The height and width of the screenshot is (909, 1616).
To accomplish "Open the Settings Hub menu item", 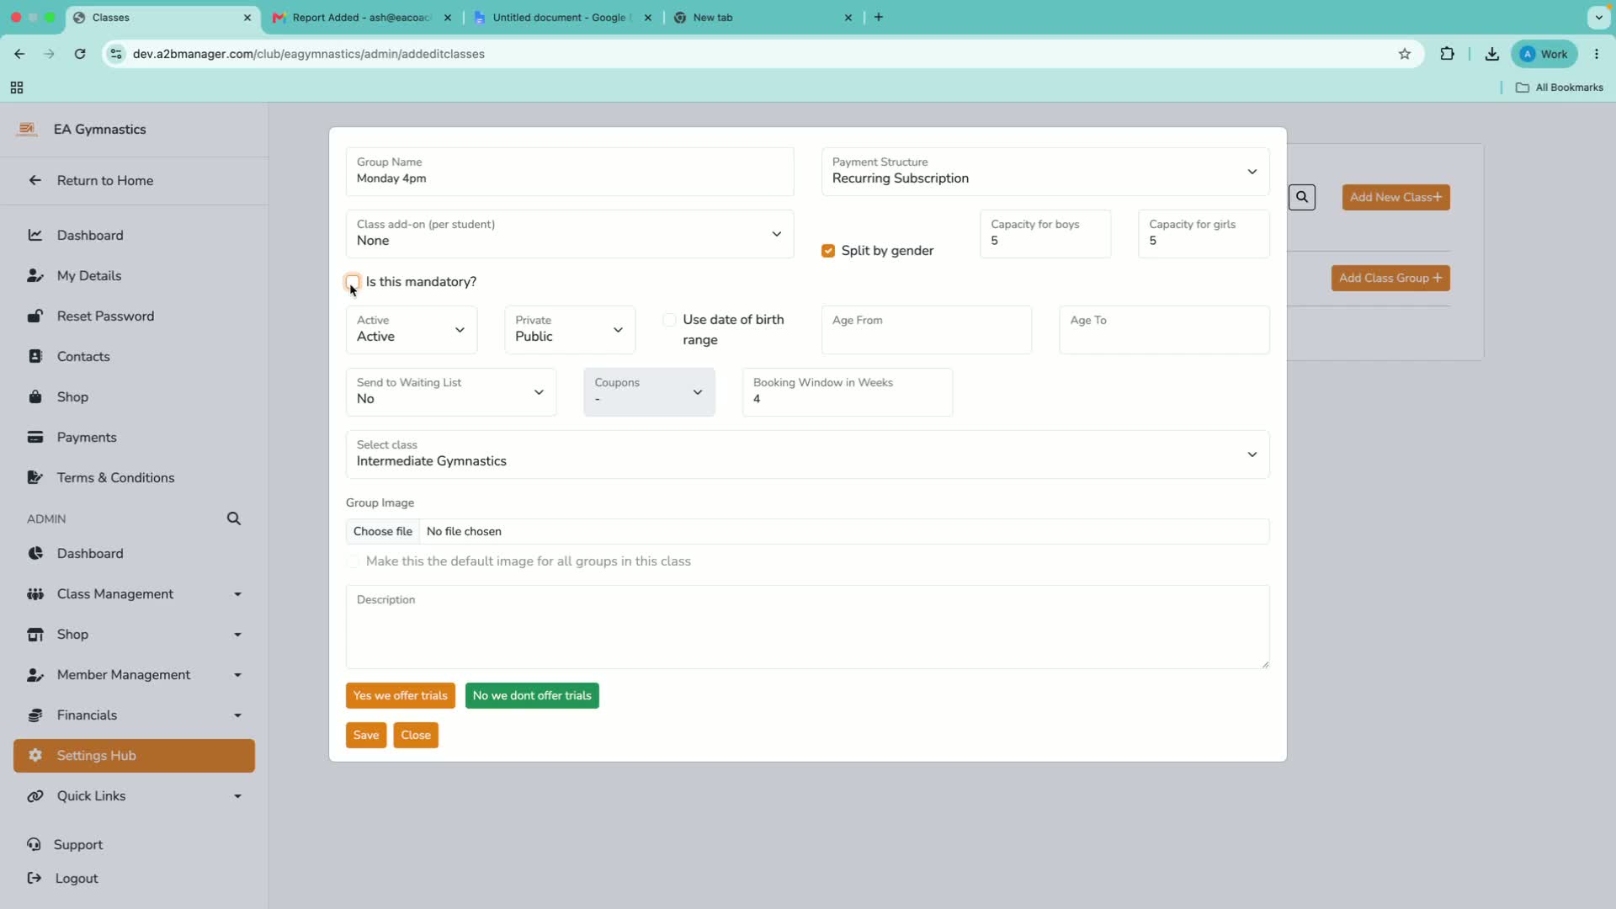I will (x=134, y=756).
